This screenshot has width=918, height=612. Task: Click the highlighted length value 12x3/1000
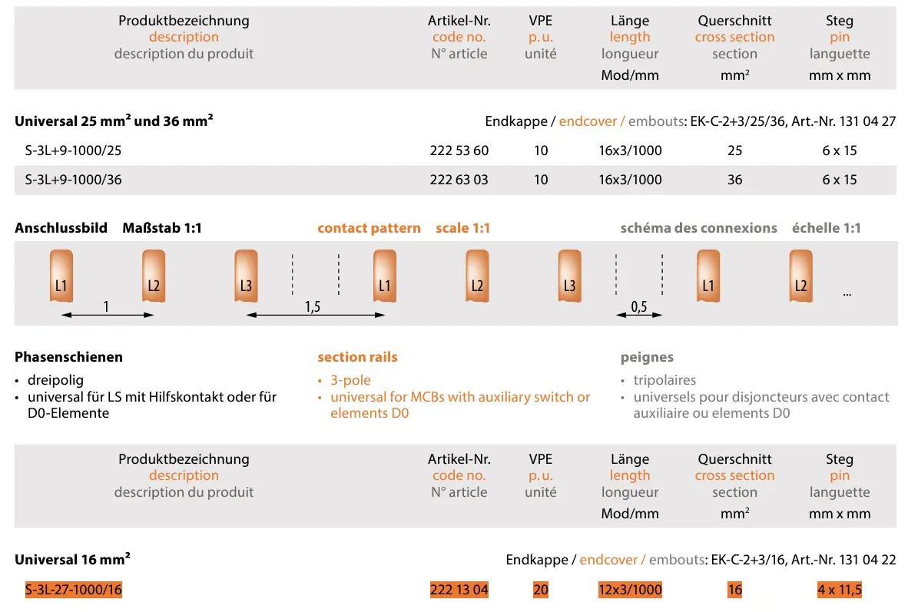pyautogui.click(x=630, y=590)
